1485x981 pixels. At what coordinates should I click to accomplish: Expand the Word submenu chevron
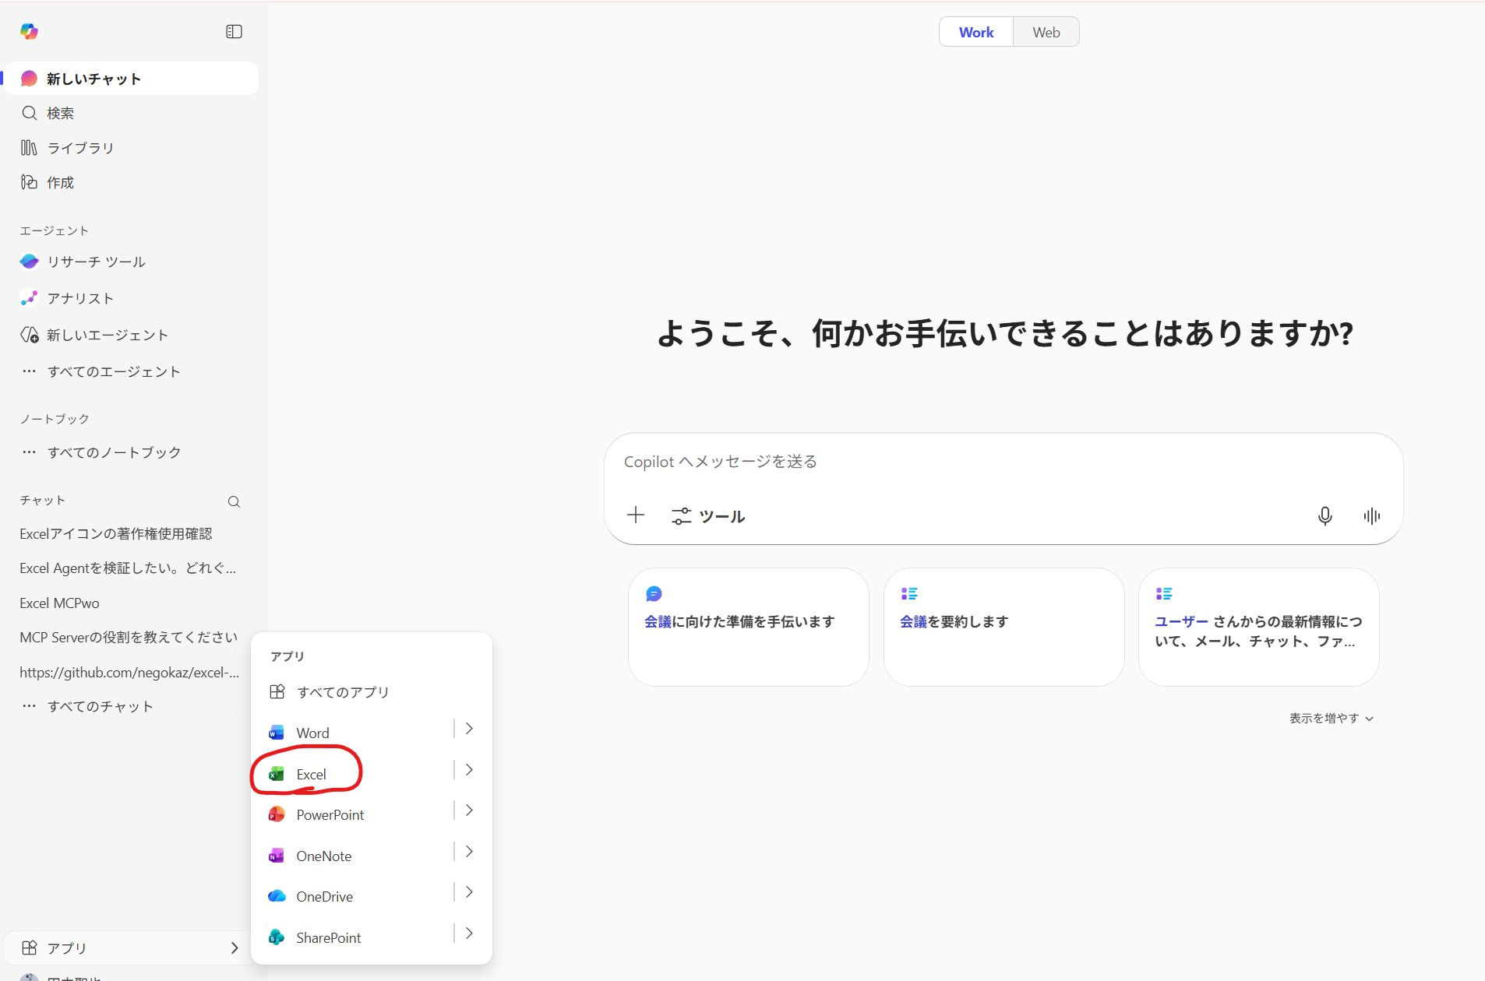tap(467, 728)
